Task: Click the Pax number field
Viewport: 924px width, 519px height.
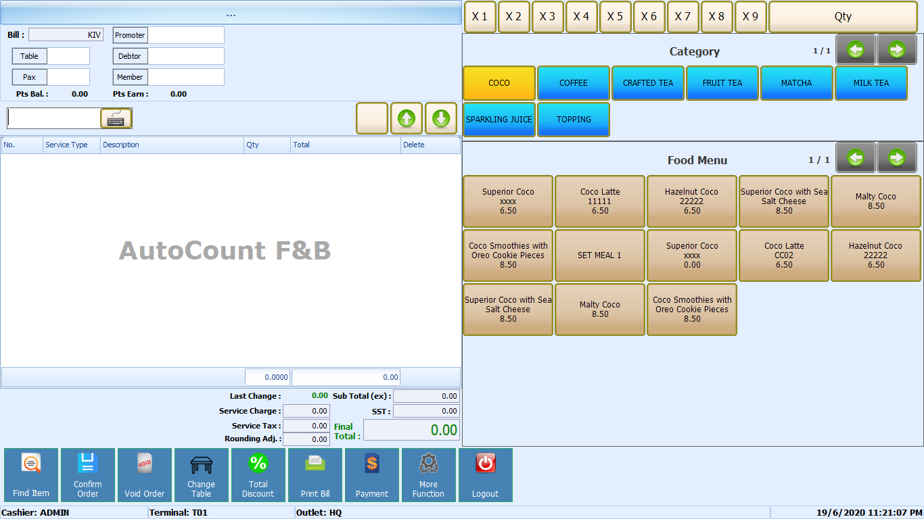Action: pyautogui.click(x=68, y=77)
